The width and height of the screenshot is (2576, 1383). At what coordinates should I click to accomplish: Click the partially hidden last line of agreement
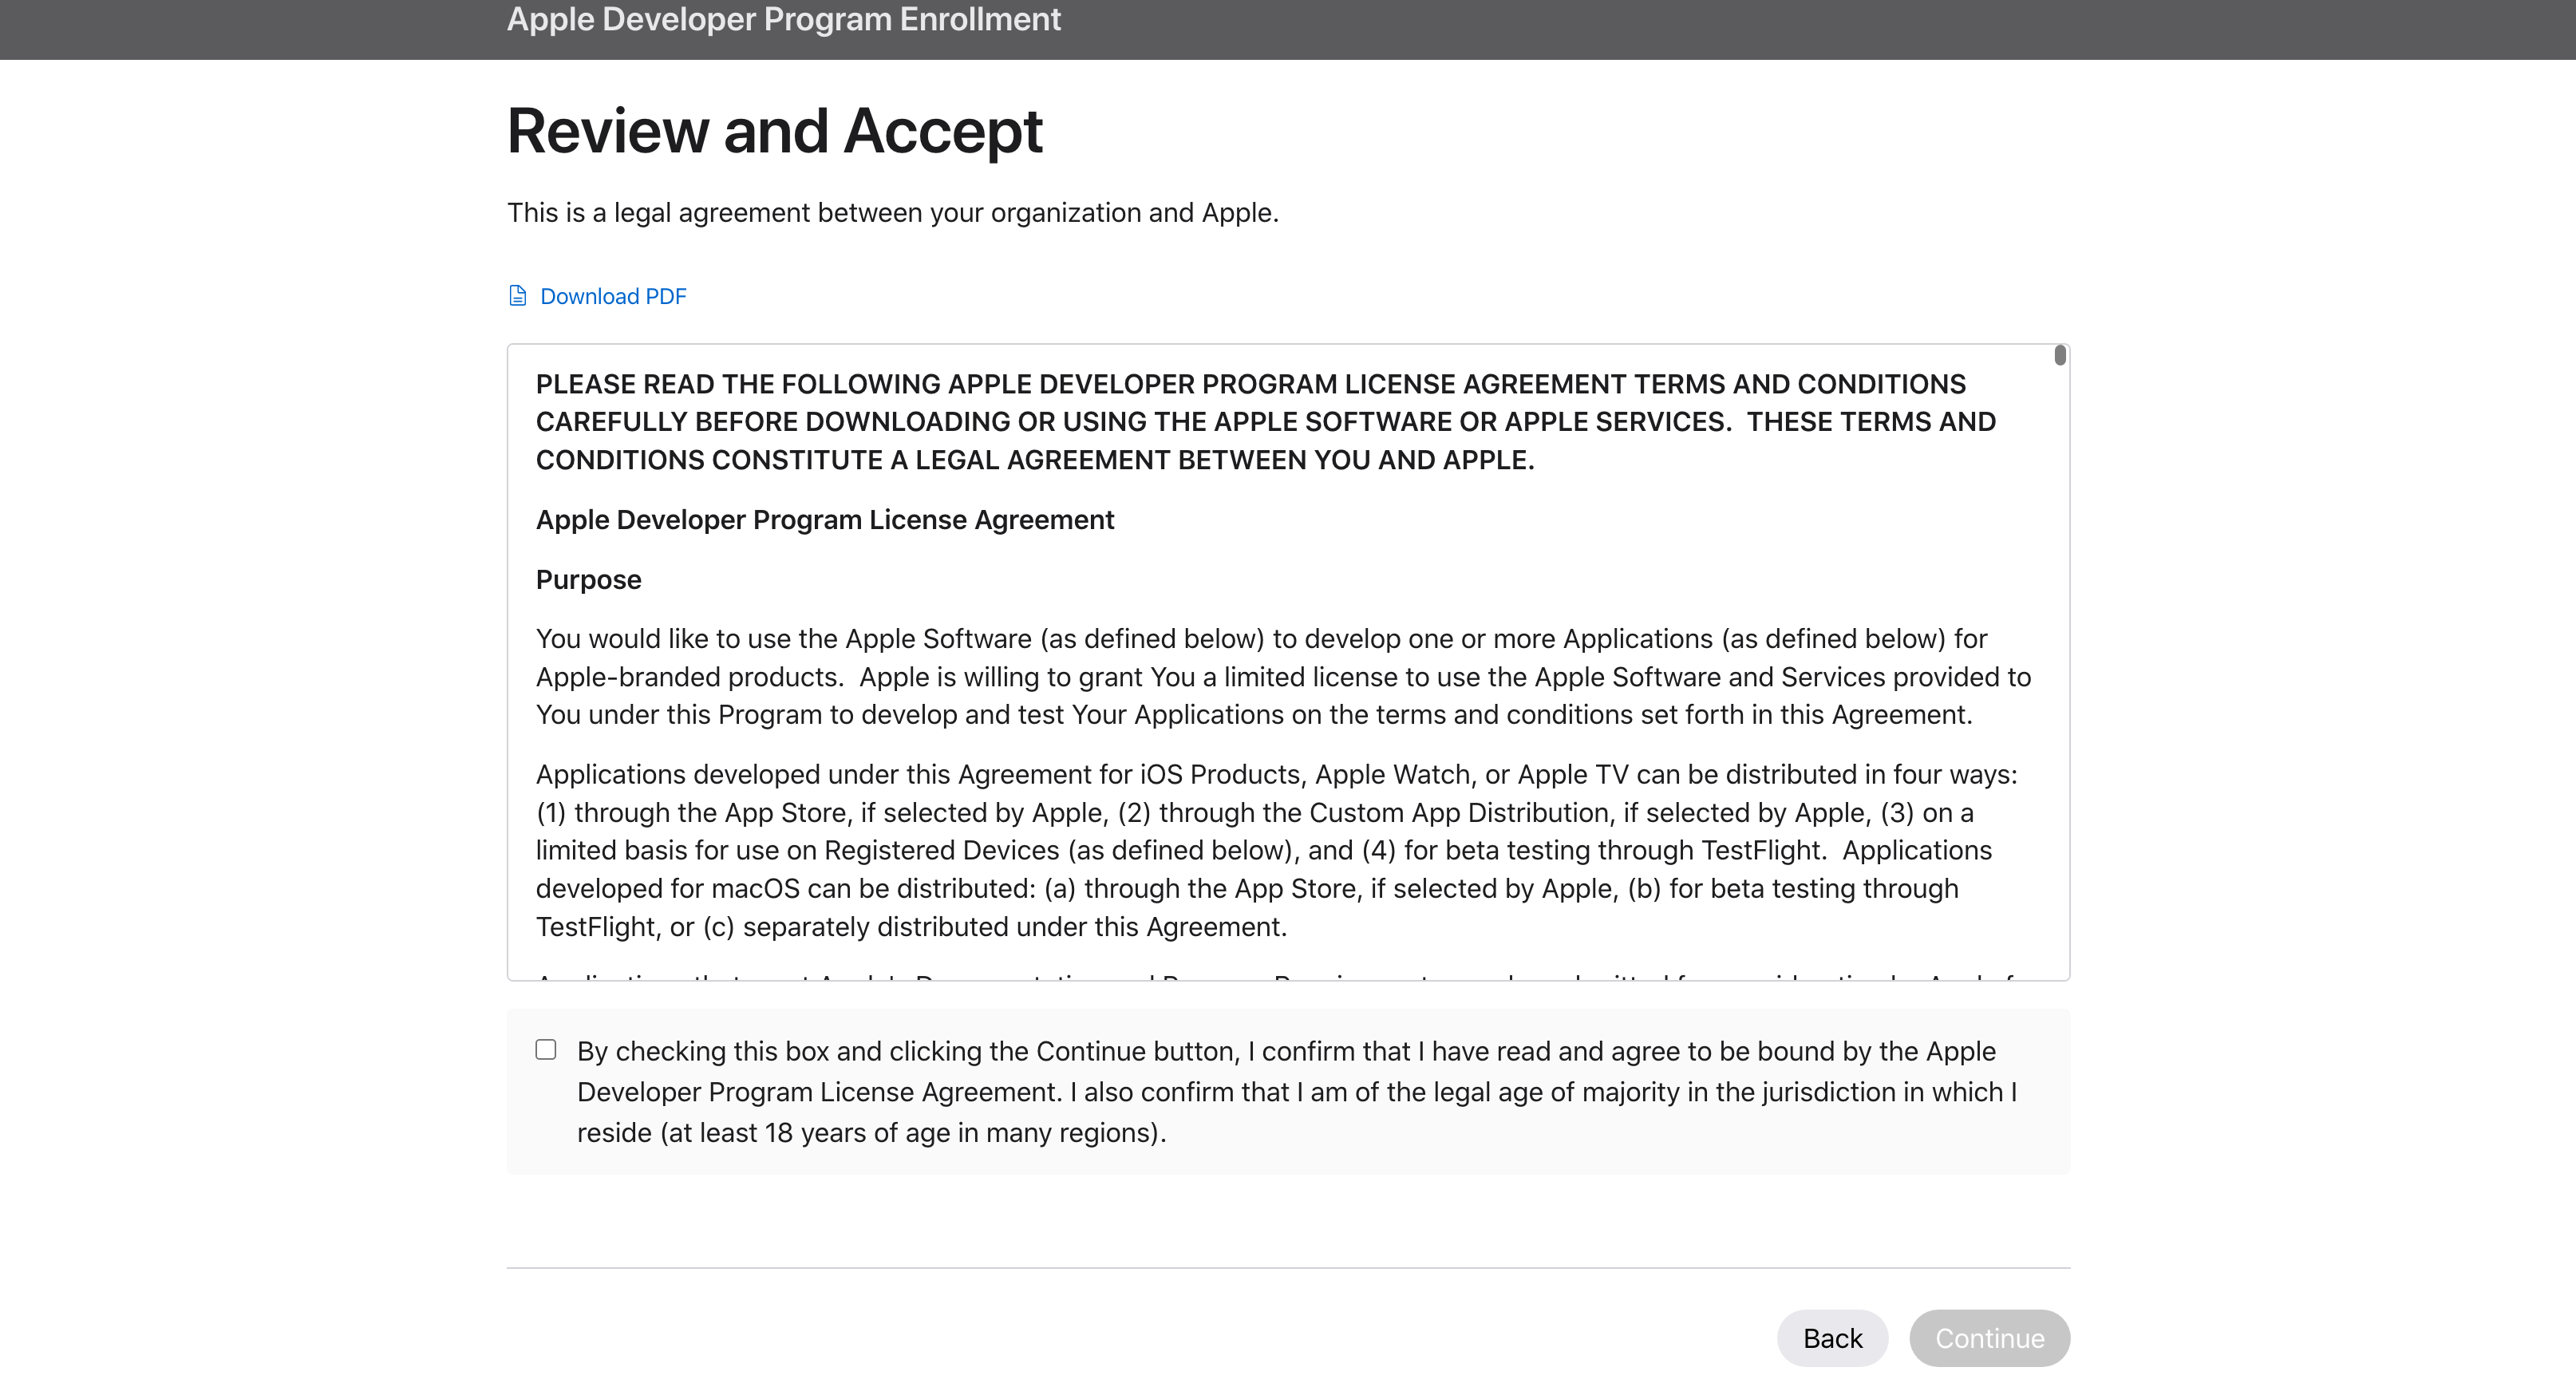click(1275, 974)
